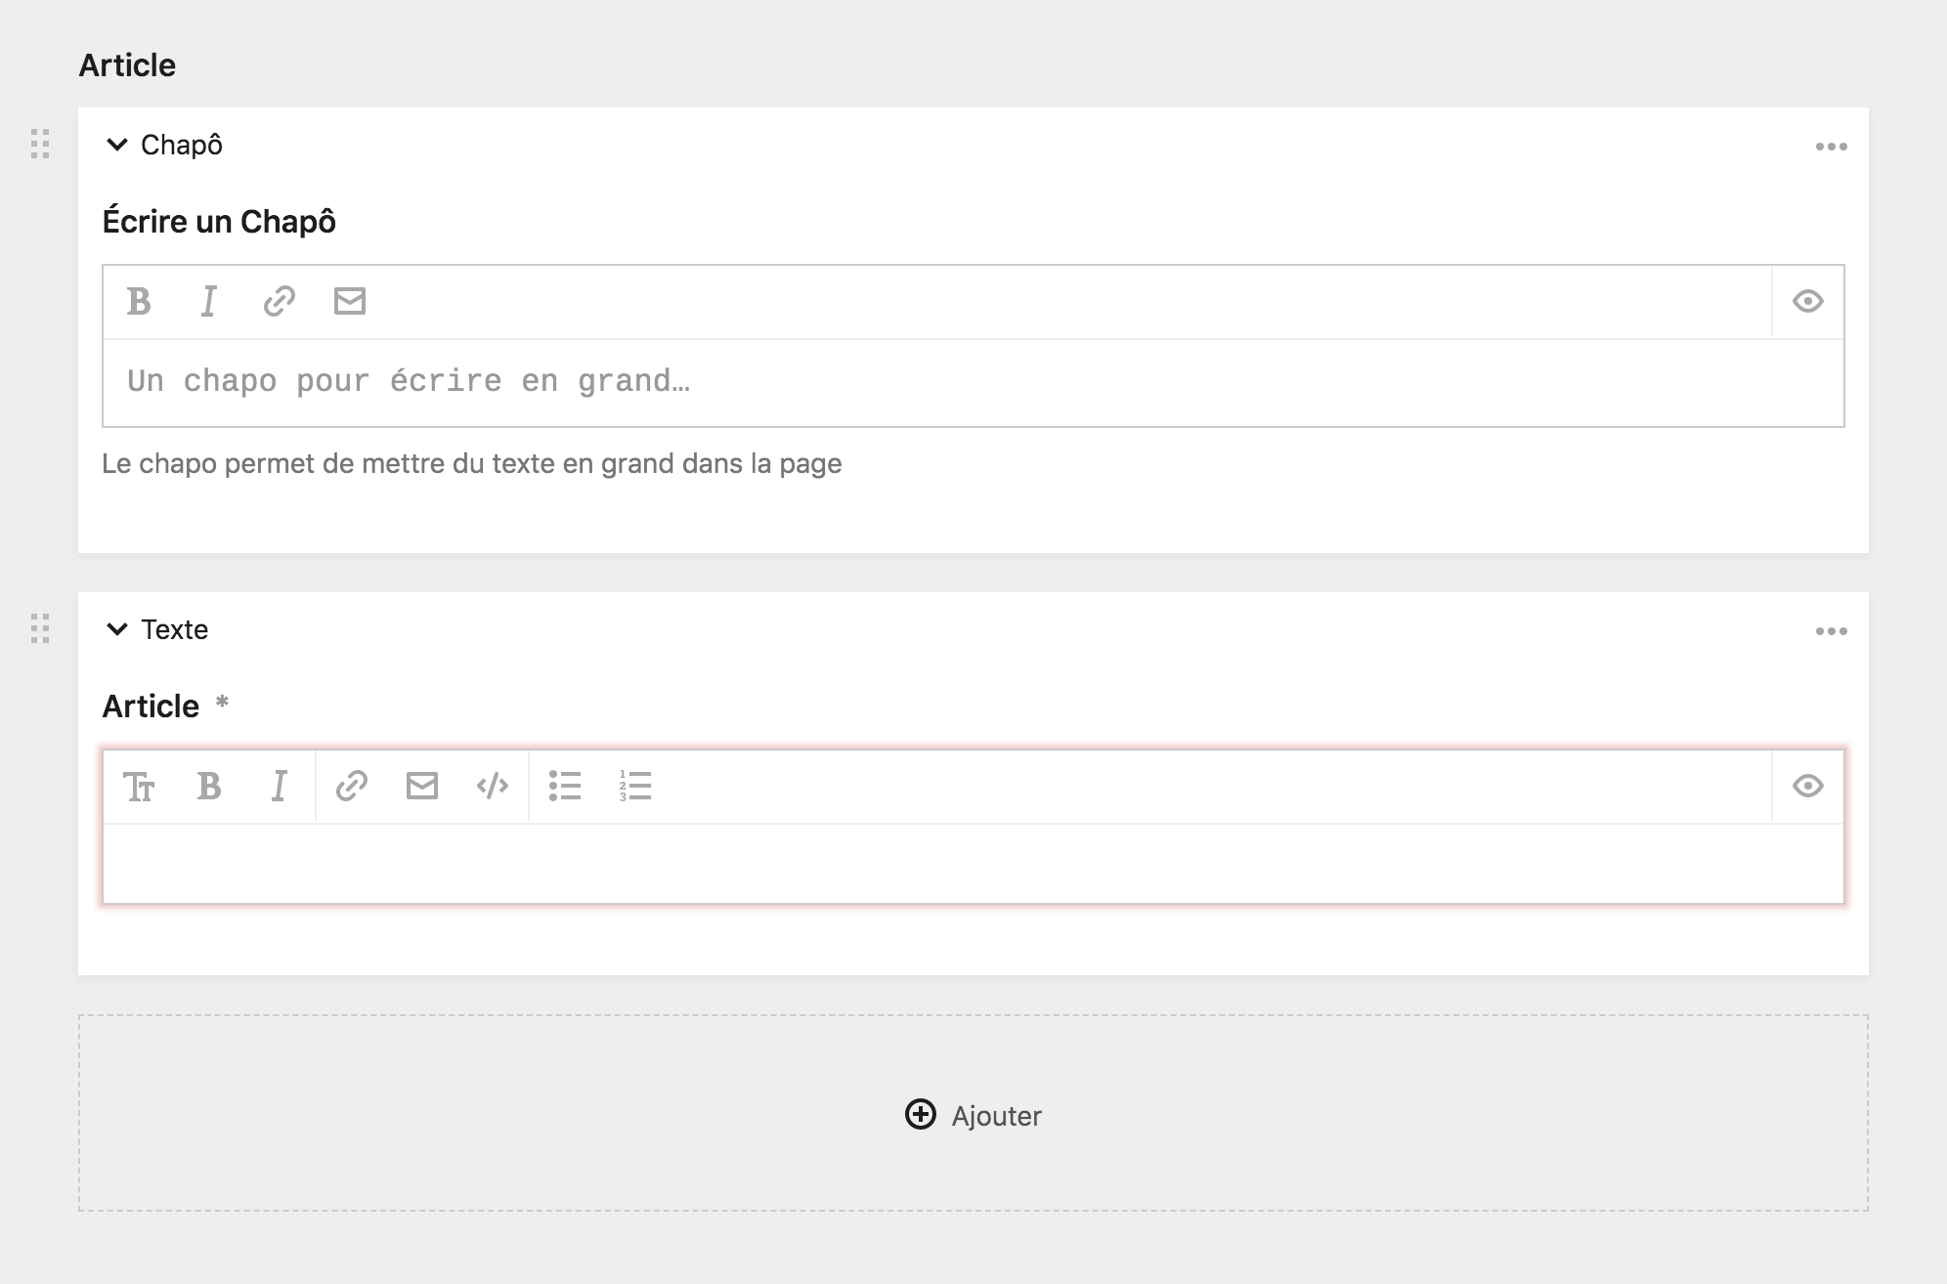Open the Chapô block options menu
Image resolution: width=1947 pixels, height=1284 pixels.
[1831, 147]
